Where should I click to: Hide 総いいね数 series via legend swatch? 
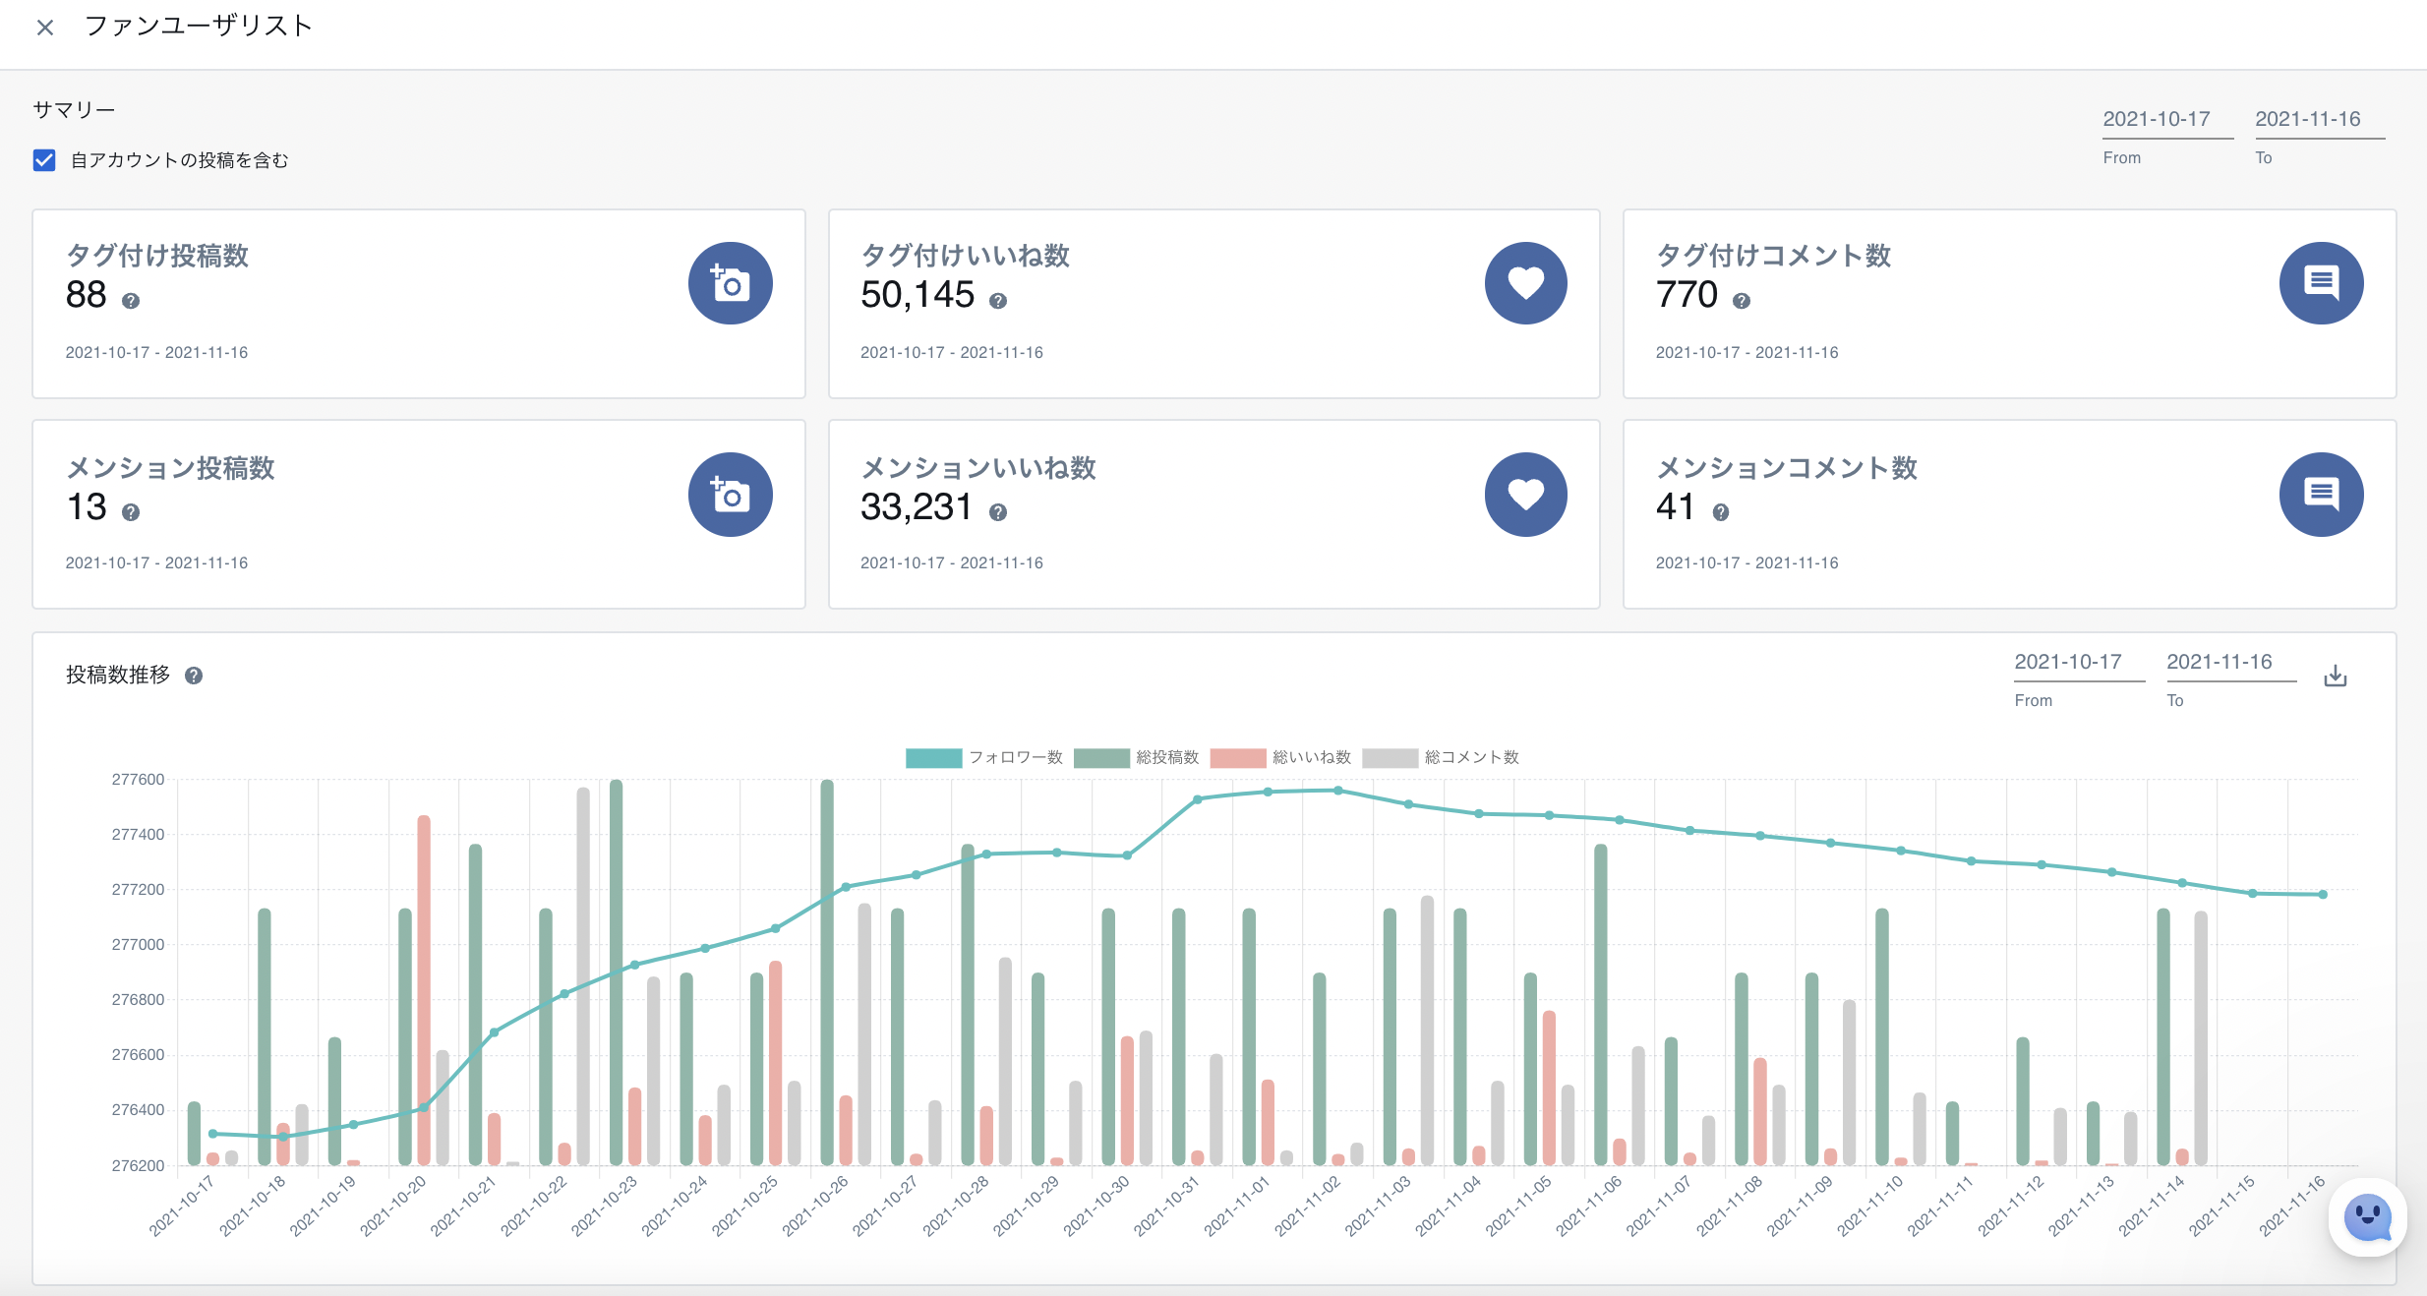pos(1237,757)
